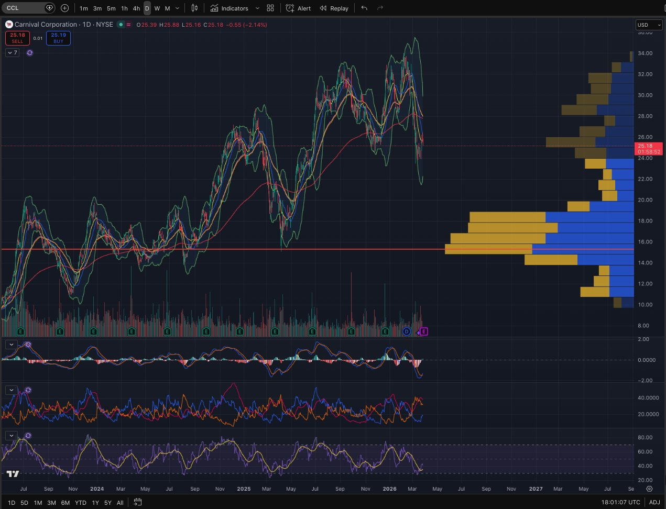Click the Carnival Corporation symbol title
This screenshot has height=509, width=666.
tap(64, 25)
